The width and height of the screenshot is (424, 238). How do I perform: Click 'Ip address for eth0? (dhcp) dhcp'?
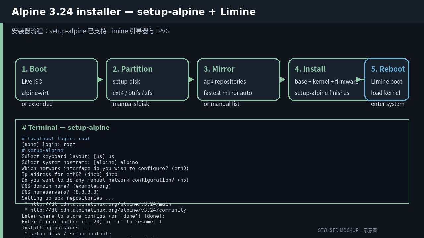[x=69, y=174]
